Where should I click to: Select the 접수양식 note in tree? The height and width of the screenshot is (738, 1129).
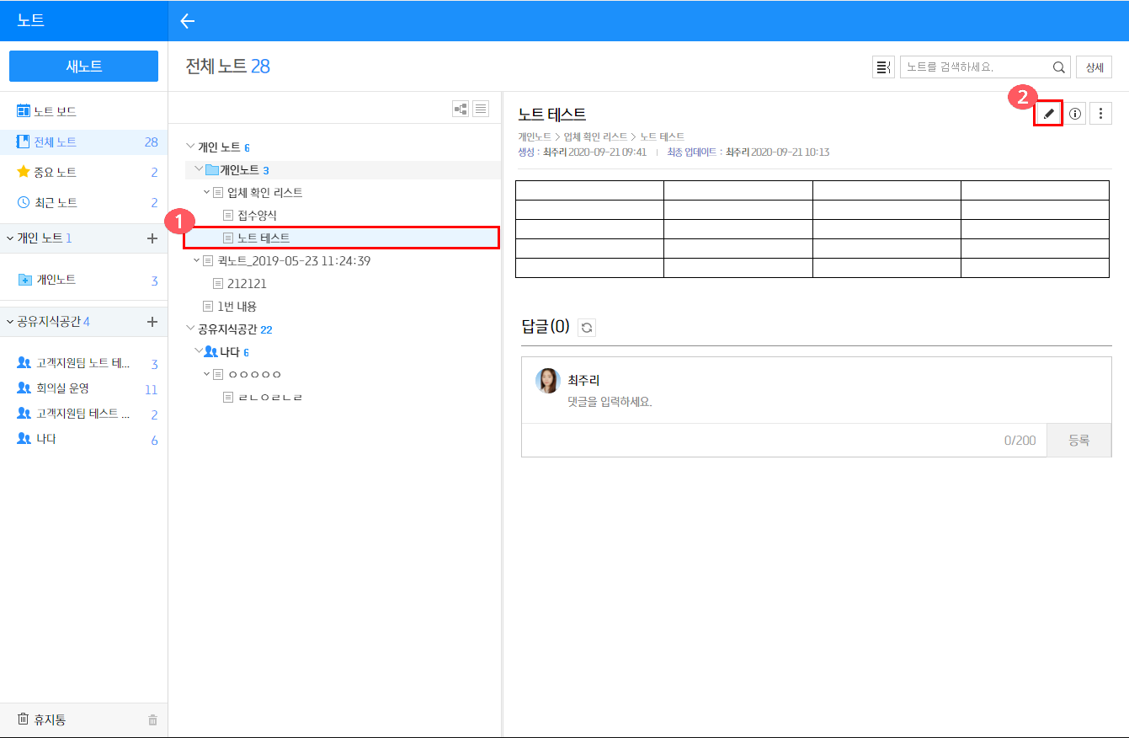[x=257, y=216]
